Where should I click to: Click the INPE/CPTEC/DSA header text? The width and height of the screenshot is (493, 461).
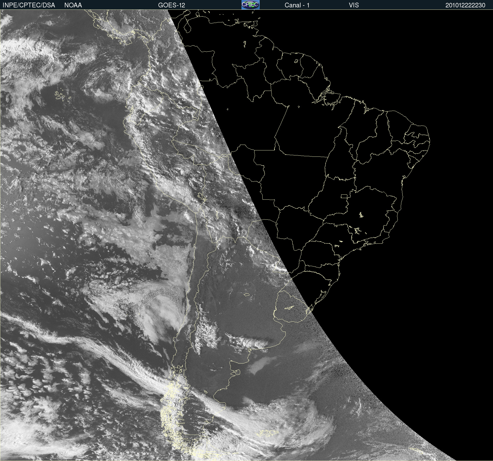pyautogui.click(x=29, y=5)
